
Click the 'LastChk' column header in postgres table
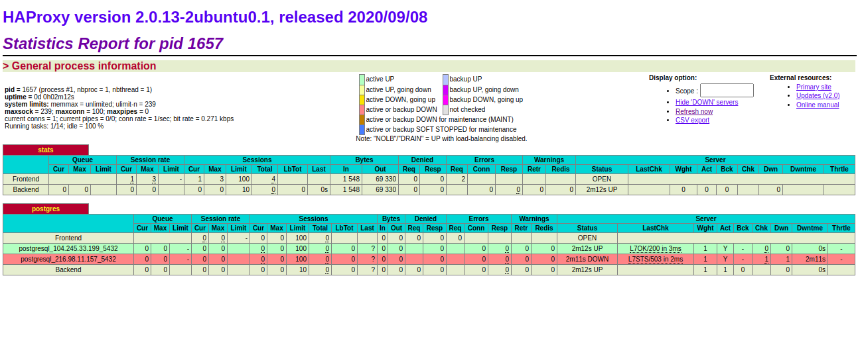pos(655,228)
